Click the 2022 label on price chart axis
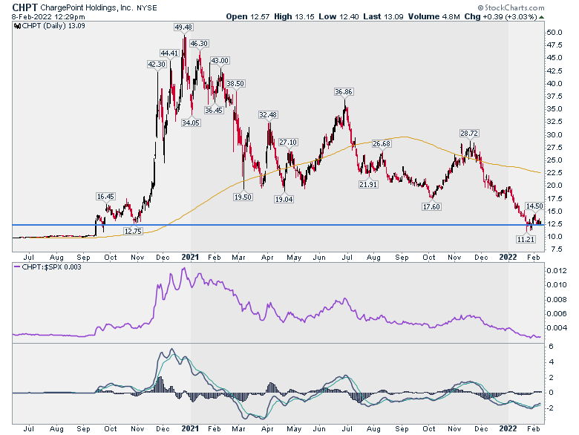Screen dimensions: 579x435 tap(508, 257)
